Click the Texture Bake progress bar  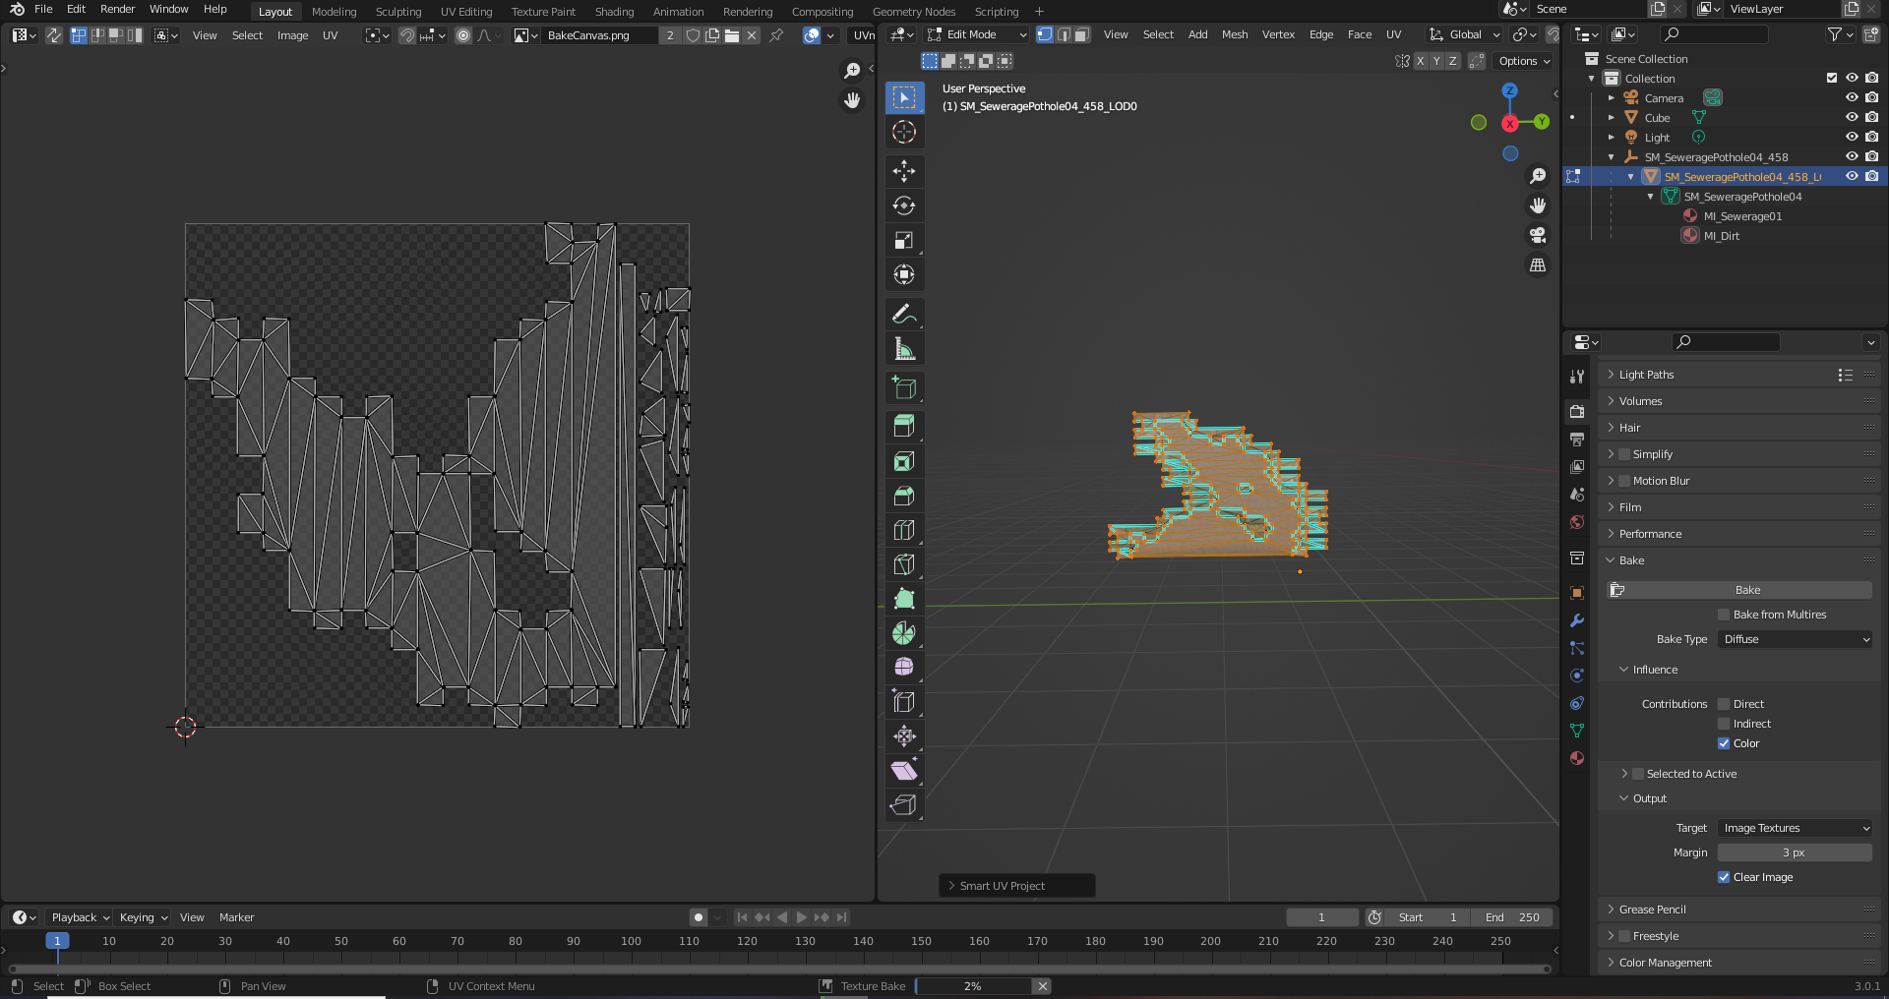[973, 986]
